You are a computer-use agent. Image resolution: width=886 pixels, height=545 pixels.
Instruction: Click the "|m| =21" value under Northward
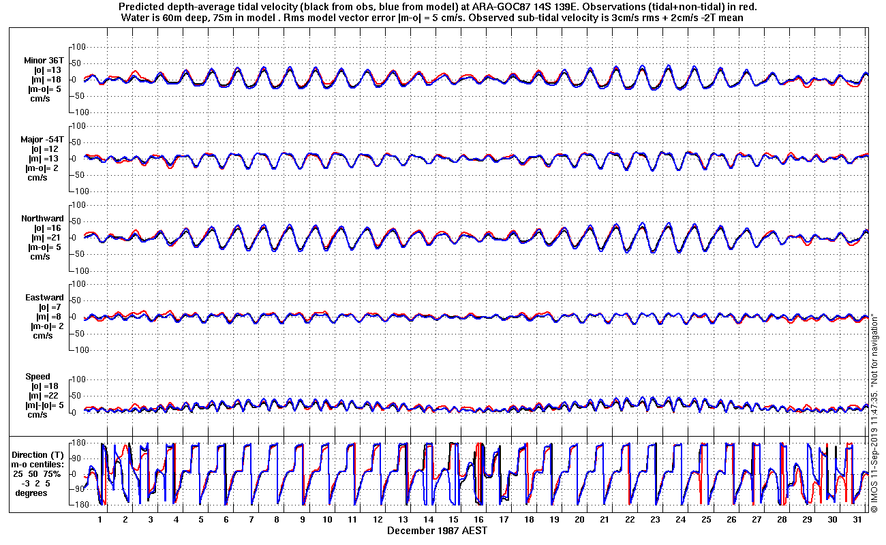[x=47, y=238]
